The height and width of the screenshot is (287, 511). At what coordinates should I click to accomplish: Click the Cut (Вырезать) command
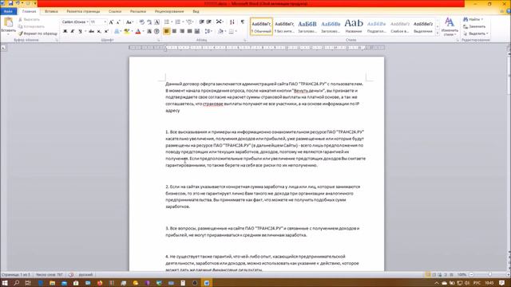(29, 19)
